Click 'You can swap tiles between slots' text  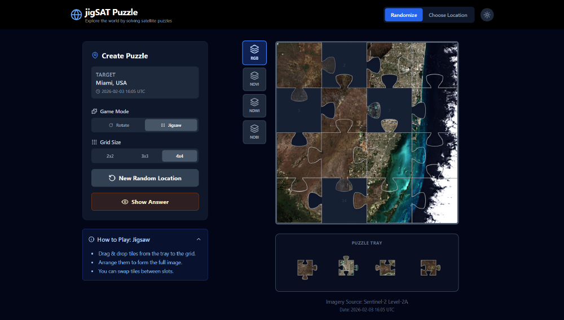[136, 271]
